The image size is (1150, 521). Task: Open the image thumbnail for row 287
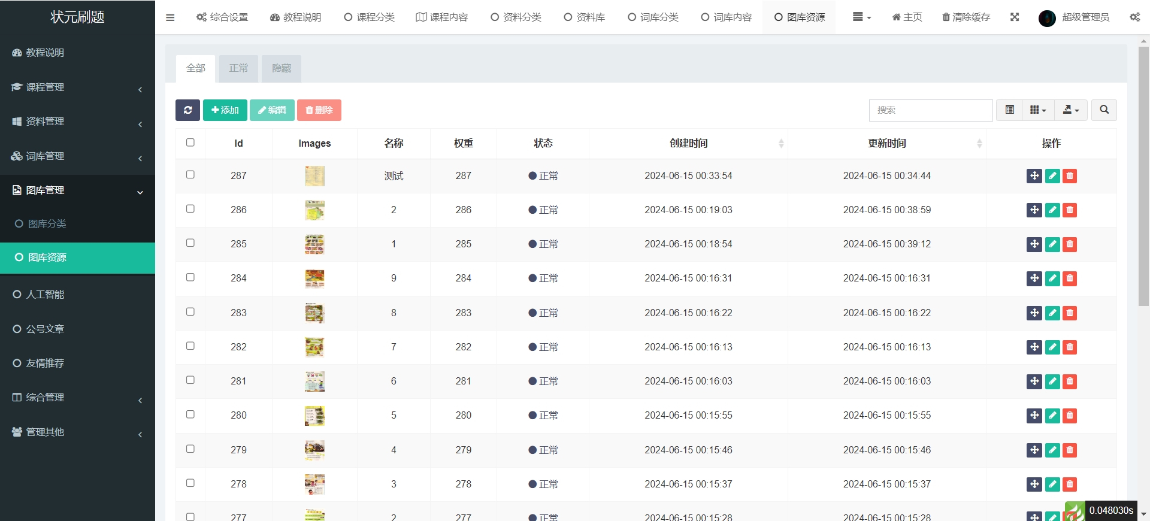pos(314,176)
